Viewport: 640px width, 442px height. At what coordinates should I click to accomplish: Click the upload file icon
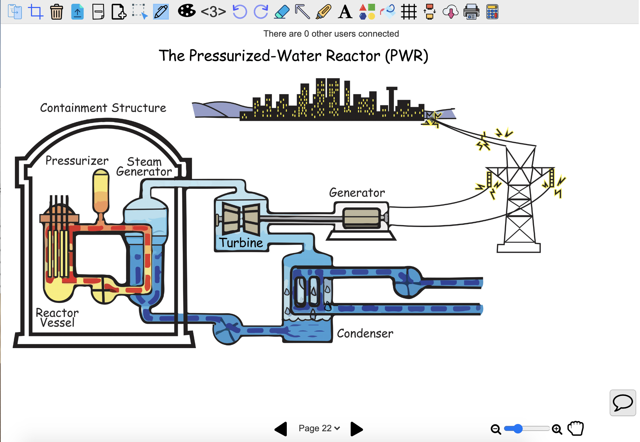[x=77, y=12]
